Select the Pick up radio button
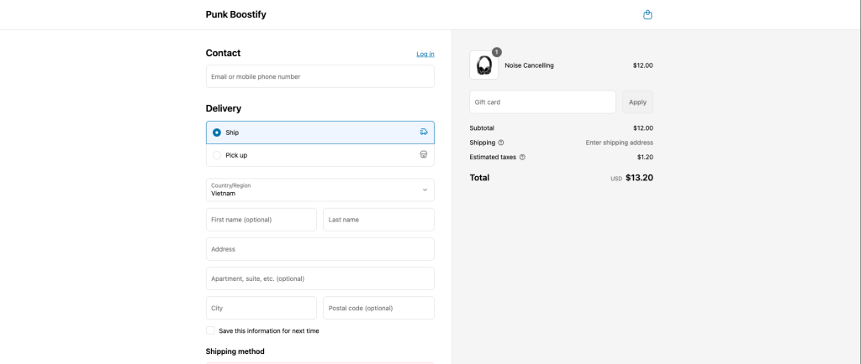This screenshot has width=861, height=364. click(217, 155)
